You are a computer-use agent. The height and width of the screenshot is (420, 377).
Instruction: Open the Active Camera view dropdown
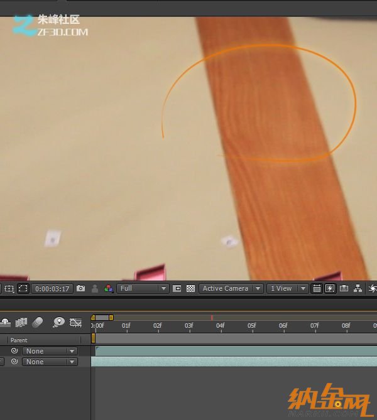click(231, 289)
